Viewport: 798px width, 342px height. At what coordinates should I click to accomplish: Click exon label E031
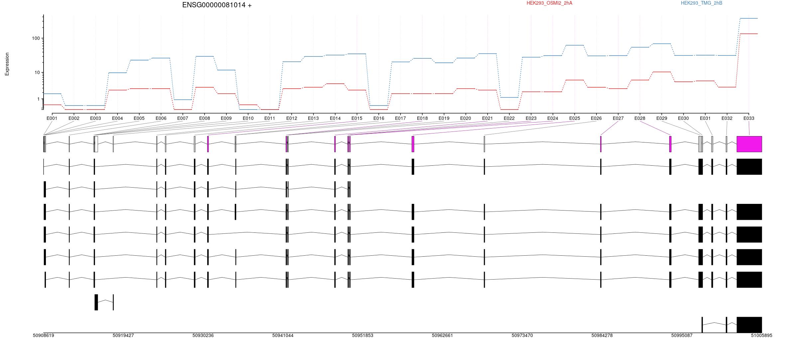click(705, 118)
